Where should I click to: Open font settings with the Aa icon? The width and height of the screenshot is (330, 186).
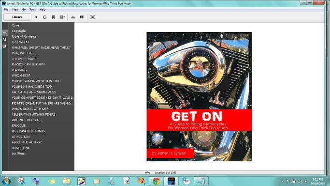coord(73,17)
